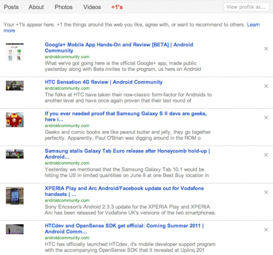Viewport: 273px width, 255px height.
Task: Click the "HTC has officially launched" description
Action: click(130, 247)
